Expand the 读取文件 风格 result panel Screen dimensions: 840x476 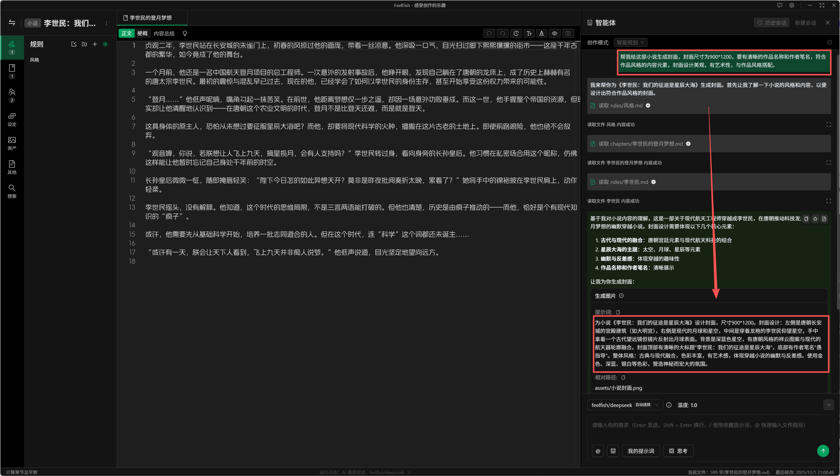828,124
